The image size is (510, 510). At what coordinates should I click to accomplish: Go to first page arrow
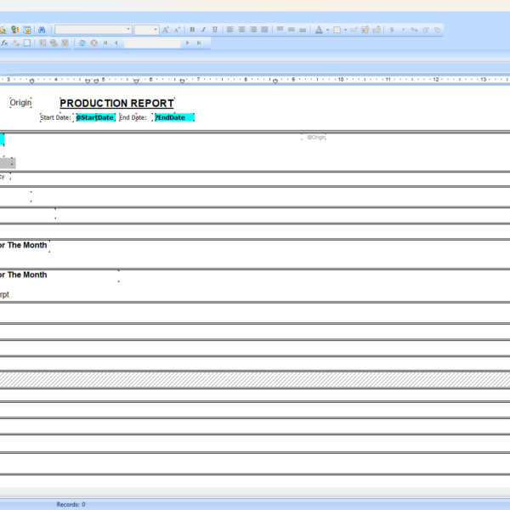pyautogui.click(x=105, y=43)
